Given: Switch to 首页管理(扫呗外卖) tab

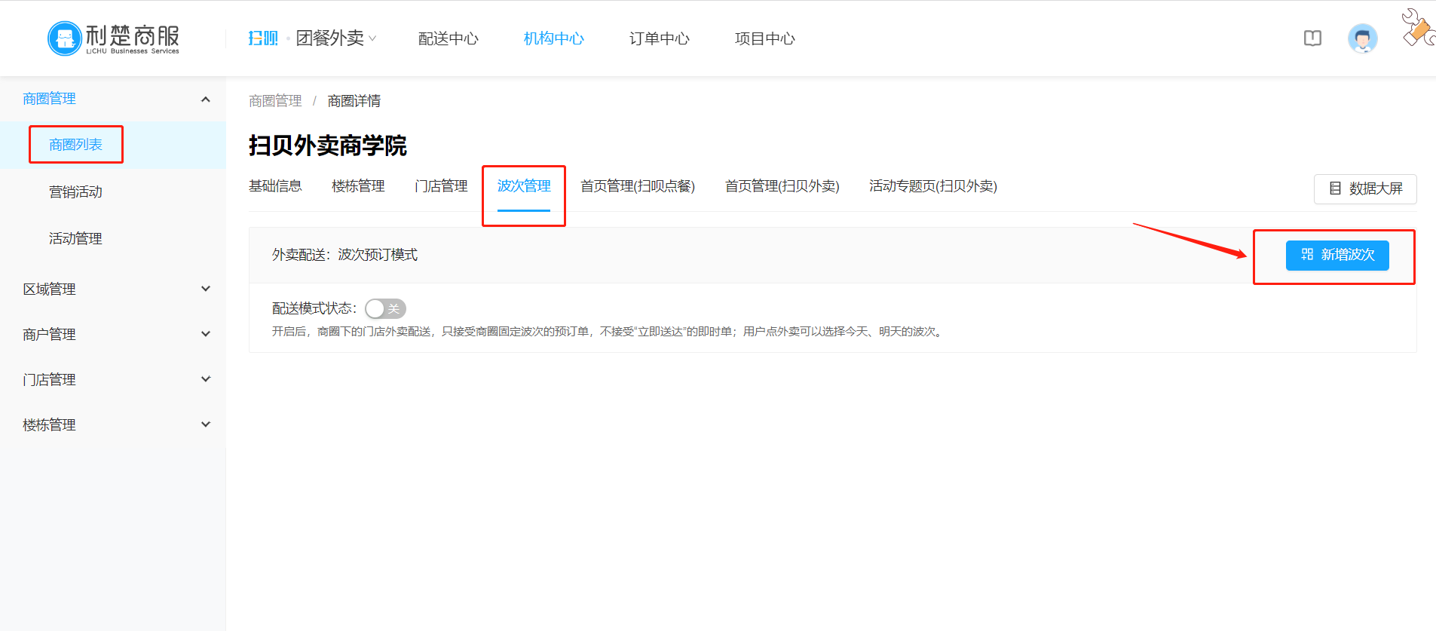Looking at the screenshot, I should point(782,186).
